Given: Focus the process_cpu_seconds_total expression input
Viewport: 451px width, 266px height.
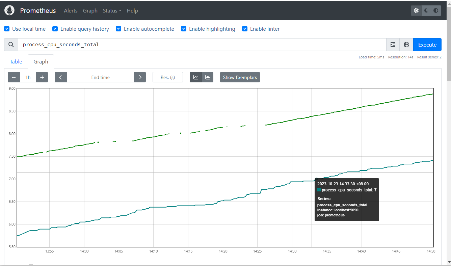Looking at the screenshot, I should click(202, 45).
